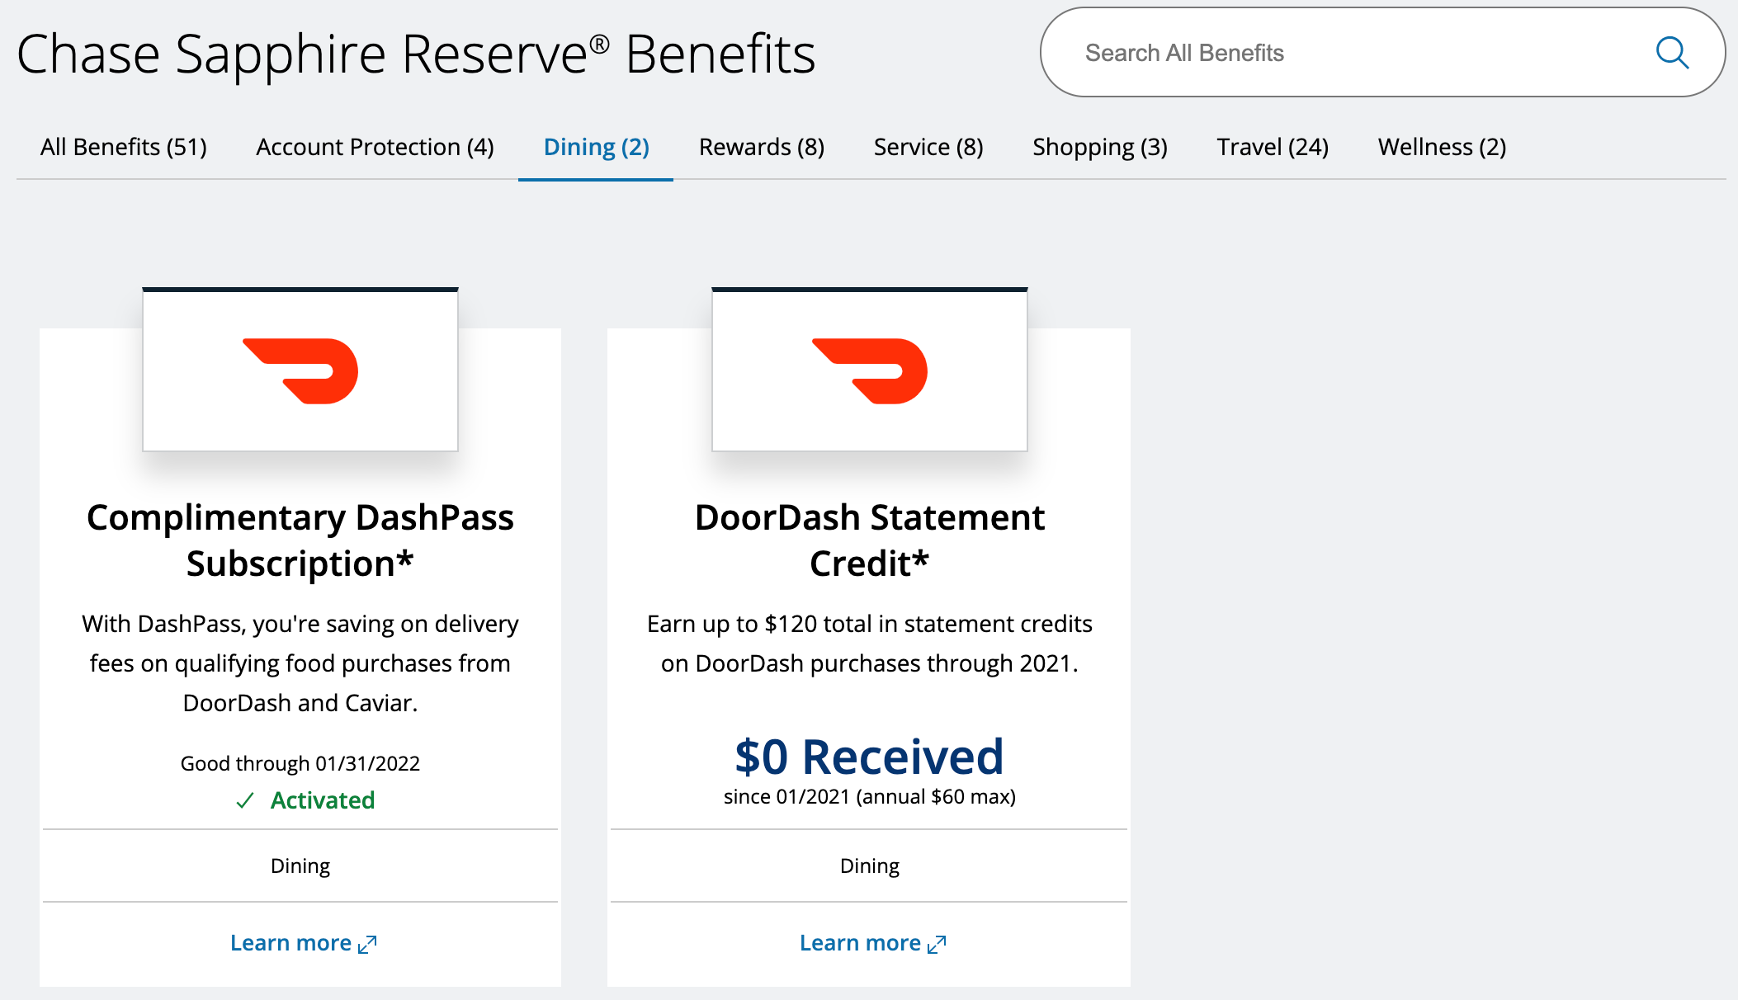Click the Activated status text
This screenshot has height=1000, width=1738.
[x=323, y=800]
